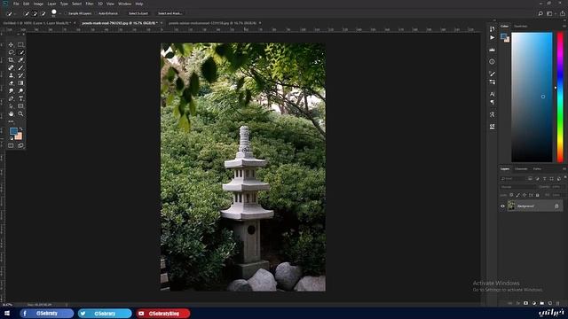This screenshot has height=319, width=568.
Task: Open the Layer menu
Action: (x=51, y=4)
